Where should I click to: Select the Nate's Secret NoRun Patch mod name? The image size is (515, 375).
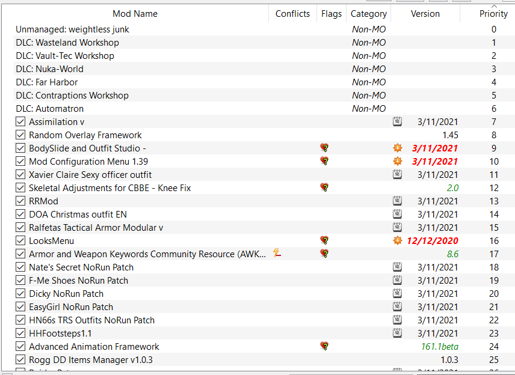point(81,267)
